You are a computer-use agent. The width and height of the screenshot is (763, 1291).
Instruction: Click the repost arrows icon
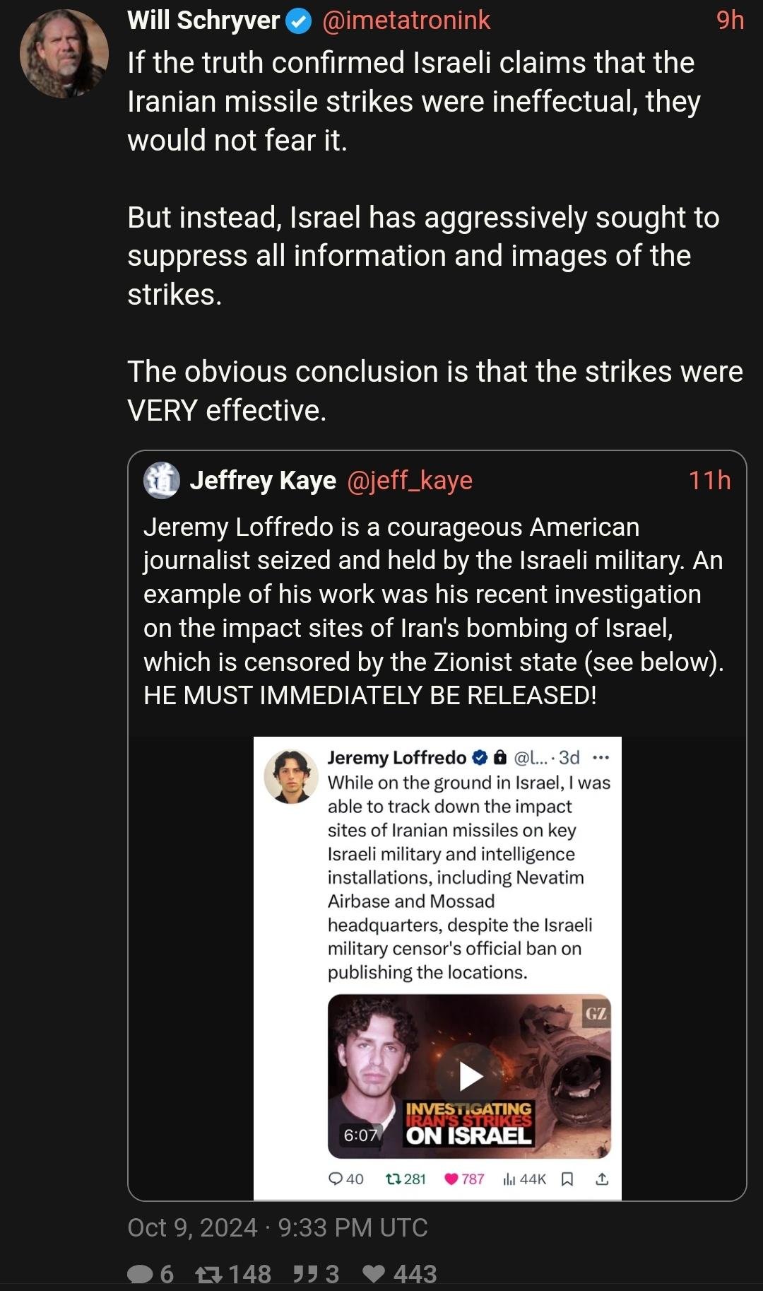208,1274
